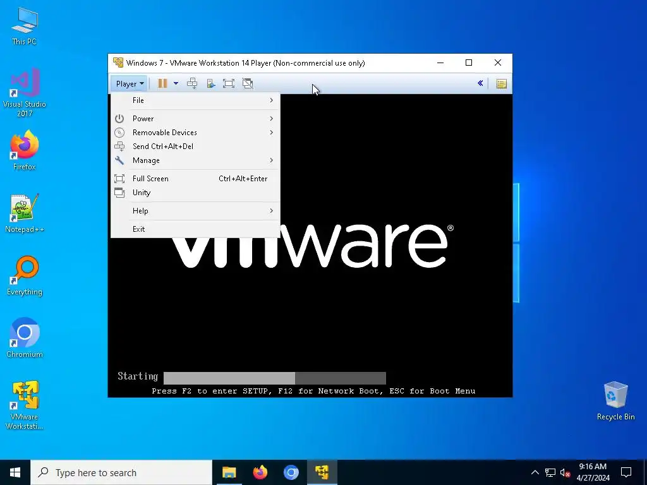This screenshot has height=485, width=647.
Task: Expand the Help submenu arrow
Action: [271, 211]
